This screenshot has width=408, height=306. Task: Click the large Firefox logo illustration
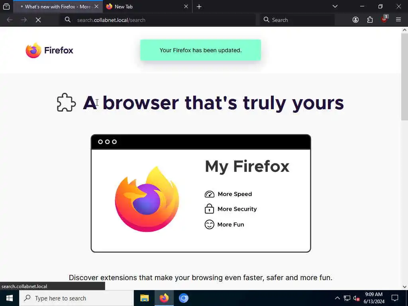[147, 199]
